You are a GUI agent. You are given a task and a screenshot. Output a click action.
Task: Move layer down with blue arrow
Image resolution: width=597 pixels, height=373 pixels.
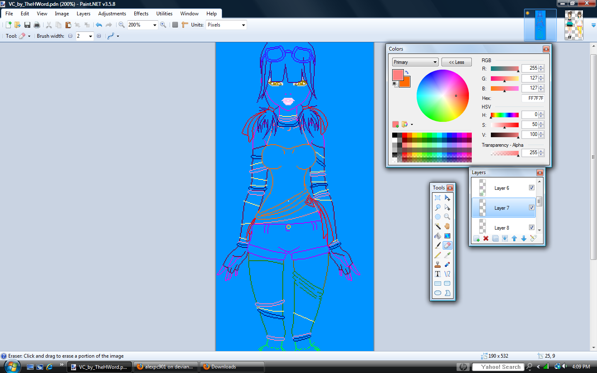(x=524, y=238)
